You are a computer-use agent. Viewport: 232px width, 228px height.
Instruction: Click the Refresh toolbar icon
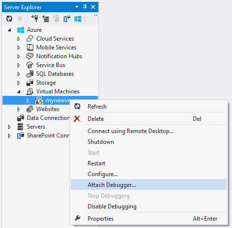(9, 19)
